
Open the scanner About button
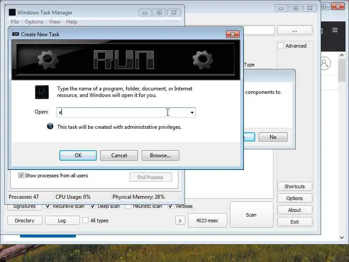click(294, 210)
